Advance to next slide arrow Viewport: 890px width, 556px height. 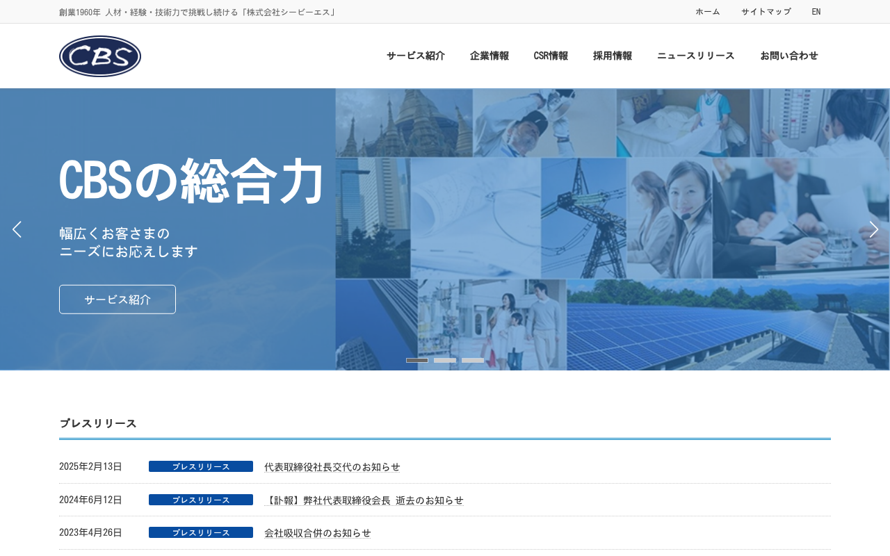(873, 229)
